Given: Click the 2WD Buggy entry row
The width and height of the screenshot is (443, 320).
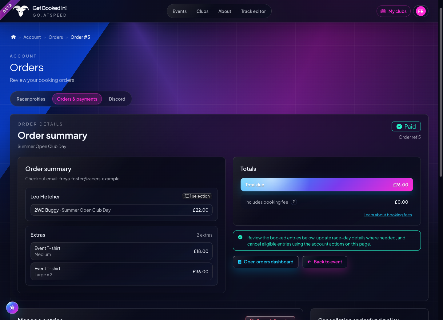Looking at the screenshot, I should click(x=122, y=210).
